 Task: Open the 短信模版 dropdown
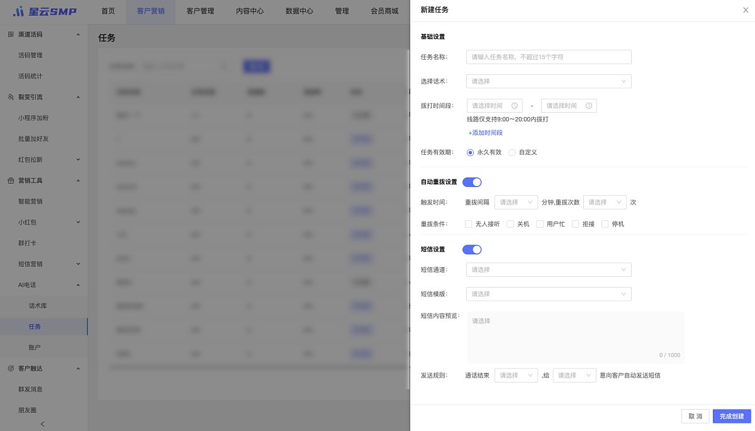pyautogui.click(x=549, y=294)
